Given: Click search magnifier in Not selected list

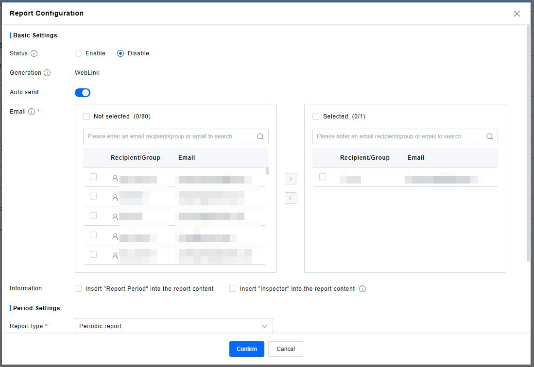Looking at the screenshot, I should click(260, 136).
